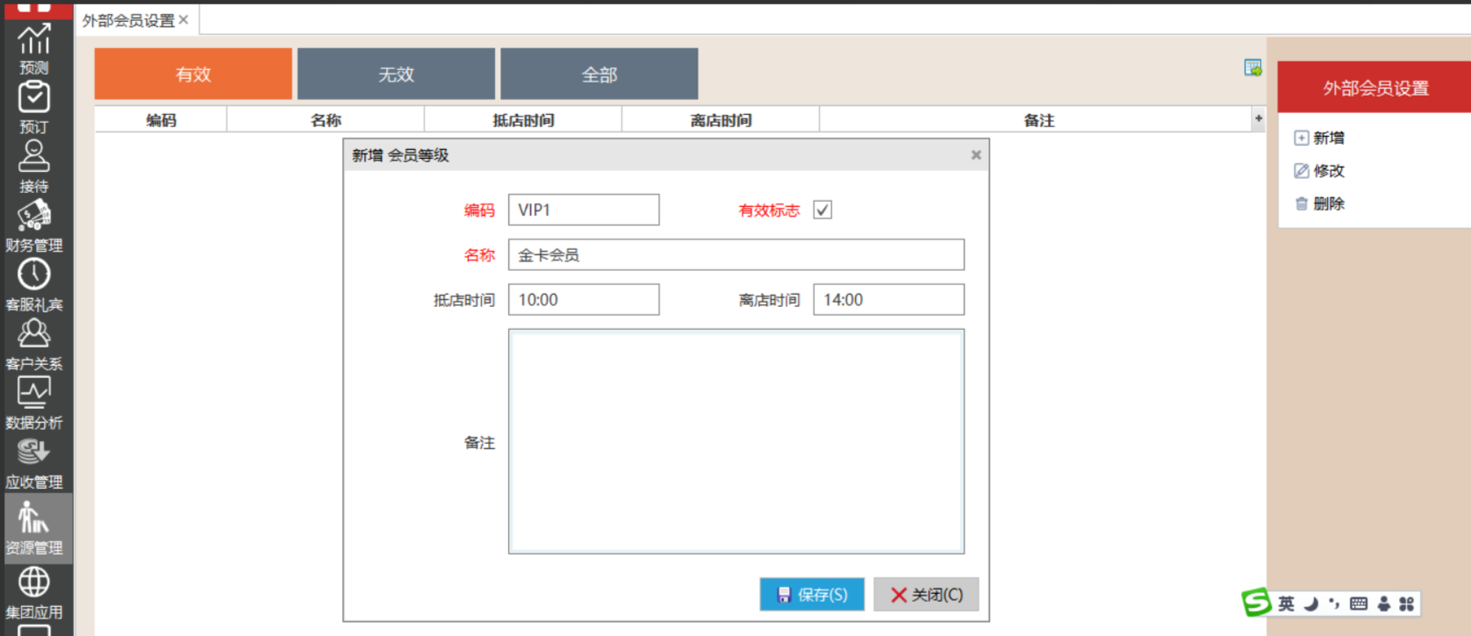Click into the 备注 remarks text area
Screen dimensions: 1471x636
[x=735, y=441]
